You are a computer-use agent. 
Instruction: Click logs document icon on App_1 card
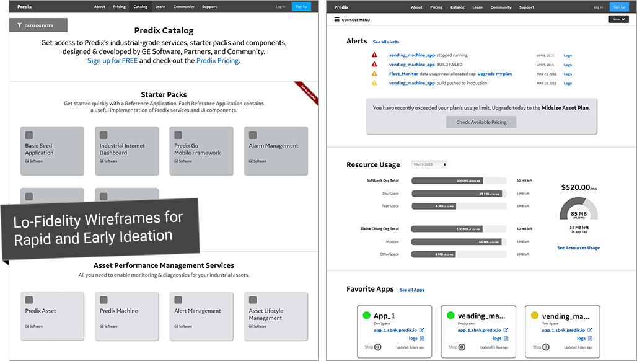click(x=422, y=338)
